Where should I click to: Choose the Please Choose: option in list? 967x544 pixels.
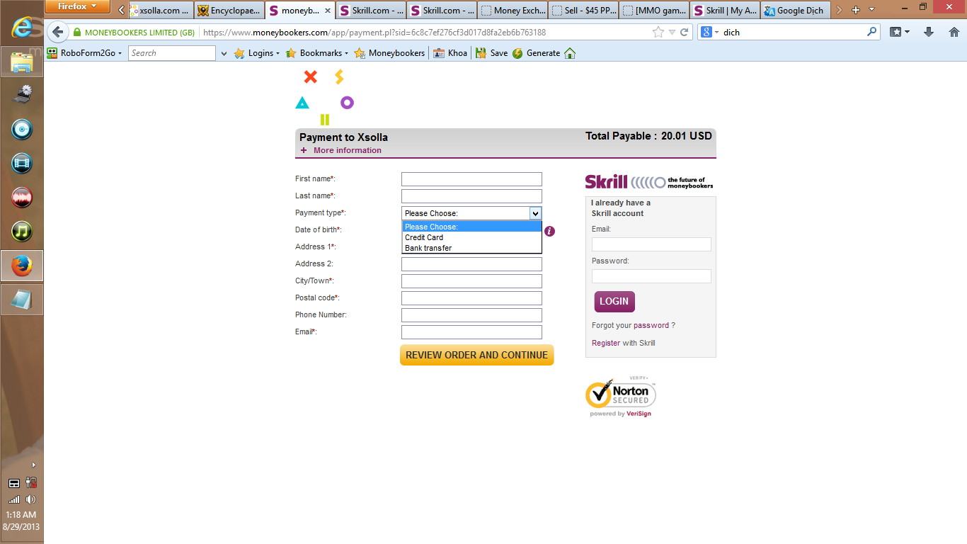(x=472, y=227)
